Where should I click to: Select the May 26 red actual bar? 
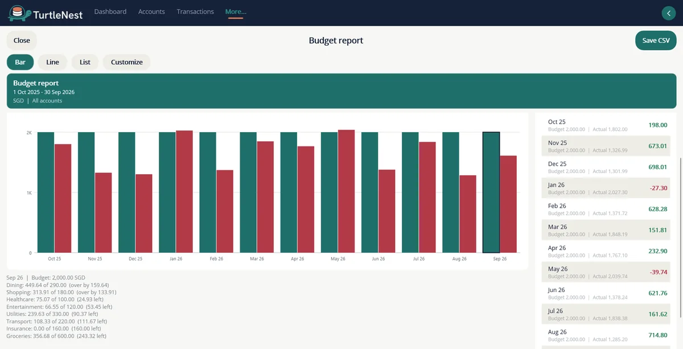(x=347, y=191)
